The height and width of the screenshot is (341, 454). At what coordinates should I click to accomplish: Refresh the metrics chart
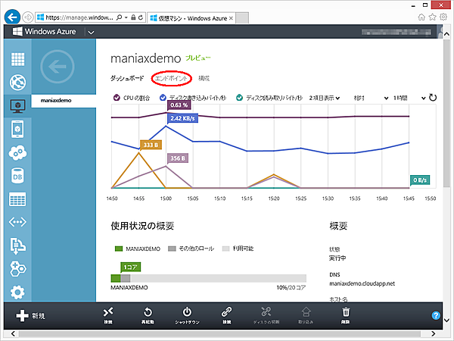(433, 98)
